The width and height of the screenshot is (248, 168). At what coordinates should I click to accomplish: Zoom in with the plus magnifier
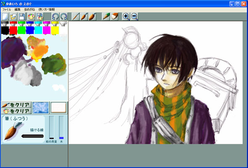pyautogui.click(x=126, y=16)
